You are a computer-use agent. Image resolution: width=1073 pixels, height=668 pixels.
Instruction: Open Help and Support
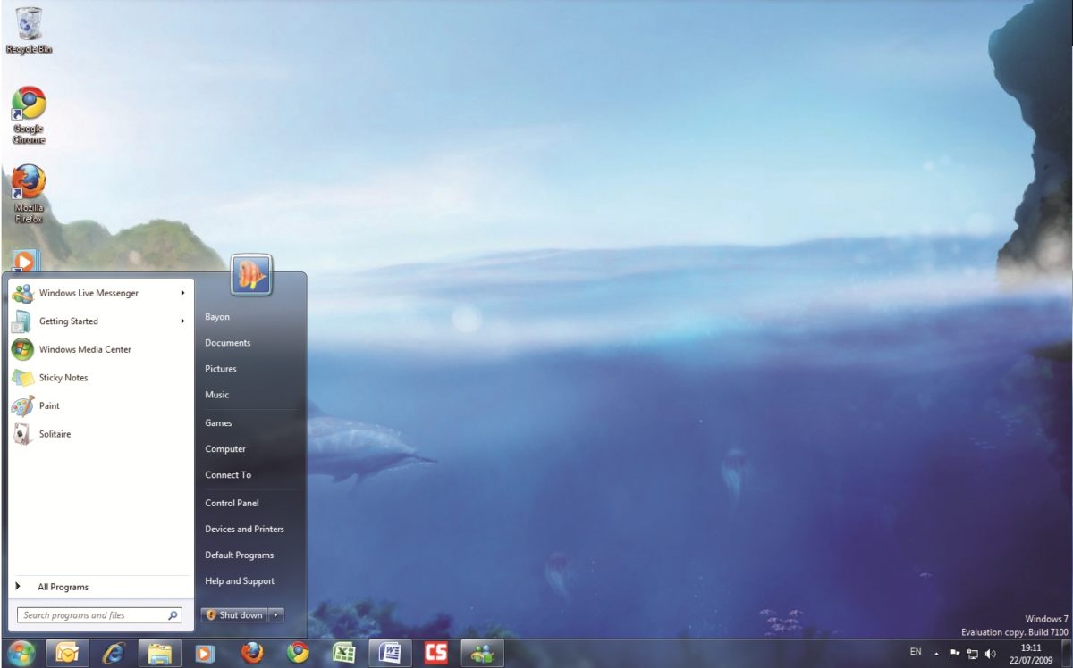tap(240, 580)
